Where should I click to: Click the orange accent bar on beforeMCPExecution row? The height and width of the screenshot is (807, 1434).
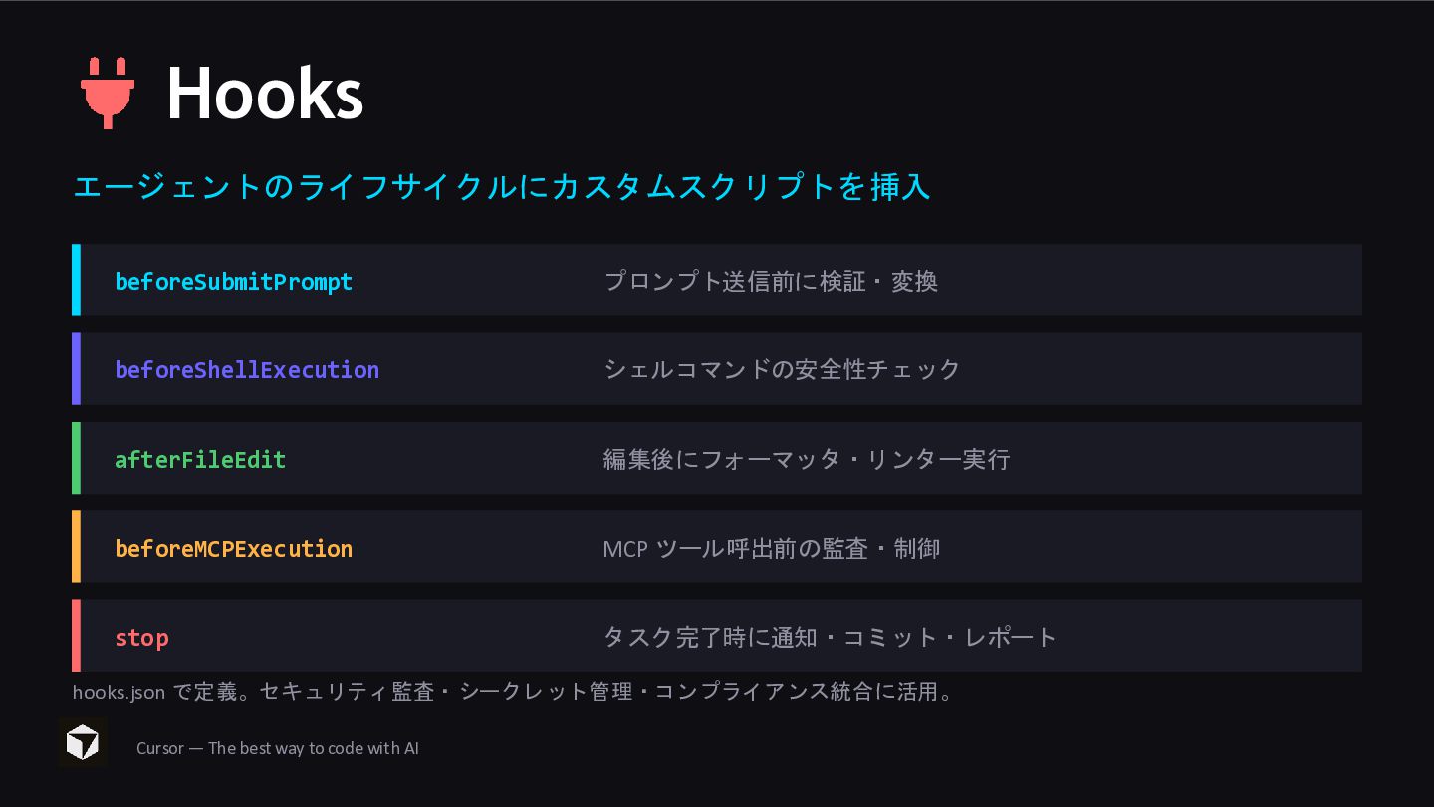(76, 546)
